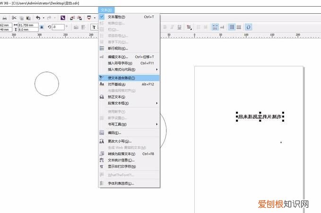This screenshot has width=321, height=213.
Task: Click the Application launcher monitor icon
Action: tap(89, 18)
